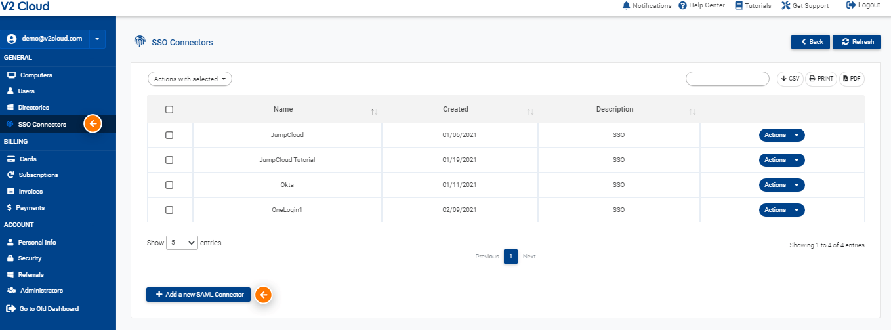Viewport: 891px width, 330px height.
Task: Click the Computers monitor icon in sidebar
Action: click(11, 75)
